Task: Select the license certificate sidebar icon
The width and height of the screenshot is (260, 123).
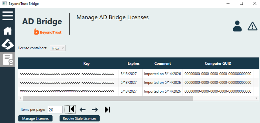Action: (7, 60)
